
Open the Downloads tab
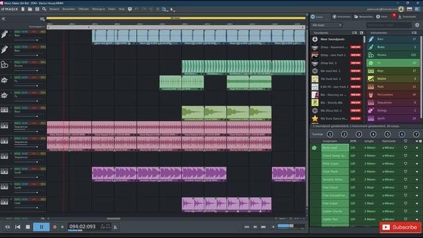tap(407, 17)
